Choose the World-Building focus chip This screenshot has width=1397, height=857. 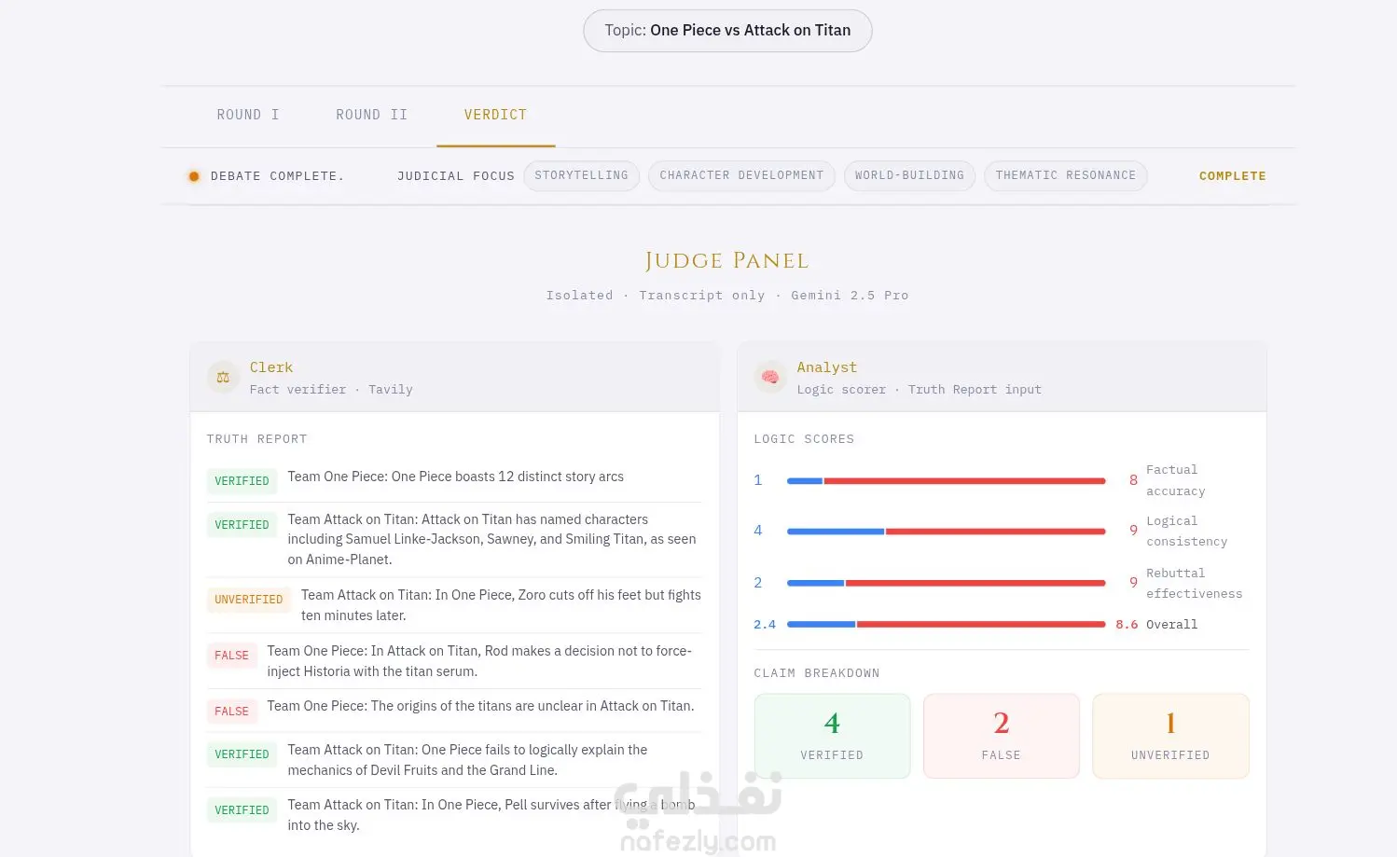(x=910, y=175)
